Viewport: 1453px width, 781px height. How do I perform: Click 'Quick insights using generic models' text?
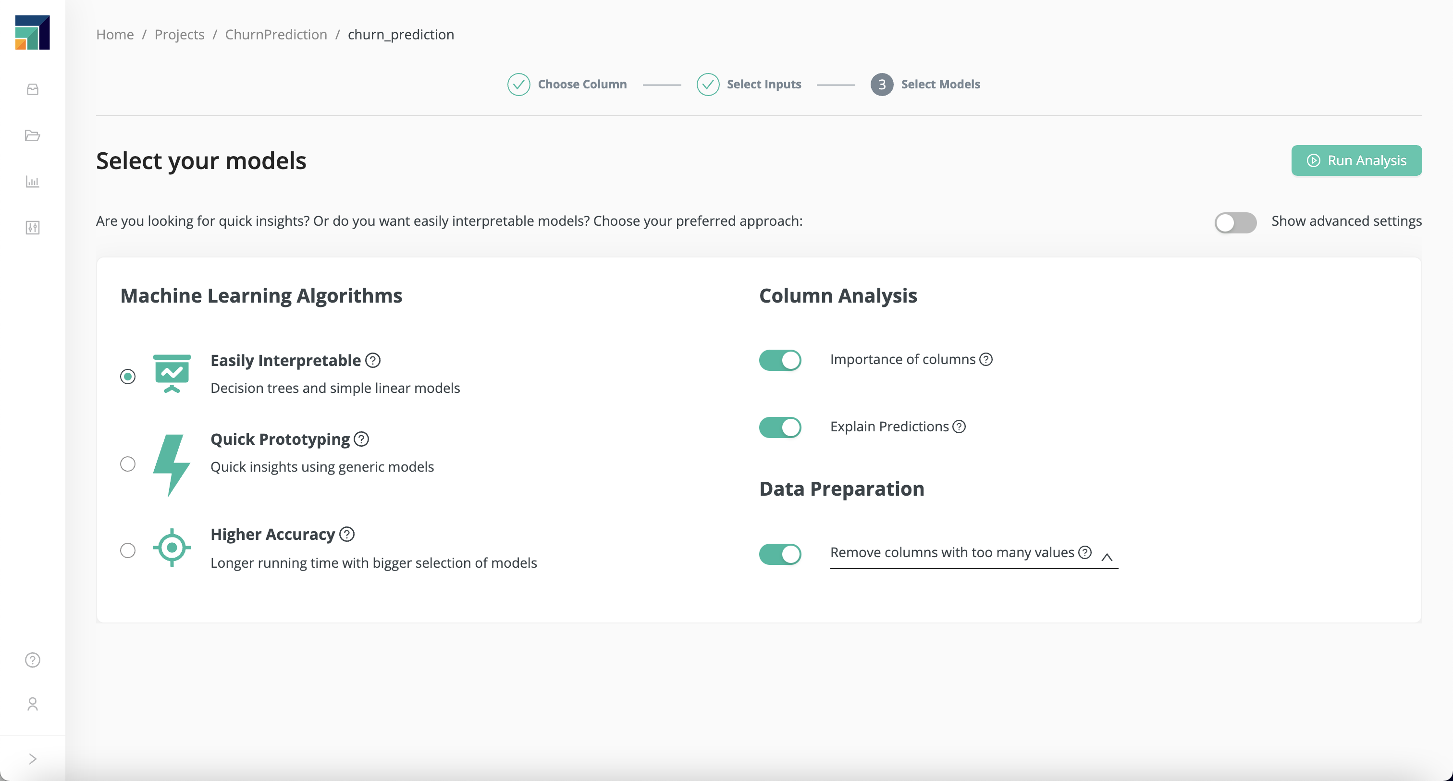322,467
